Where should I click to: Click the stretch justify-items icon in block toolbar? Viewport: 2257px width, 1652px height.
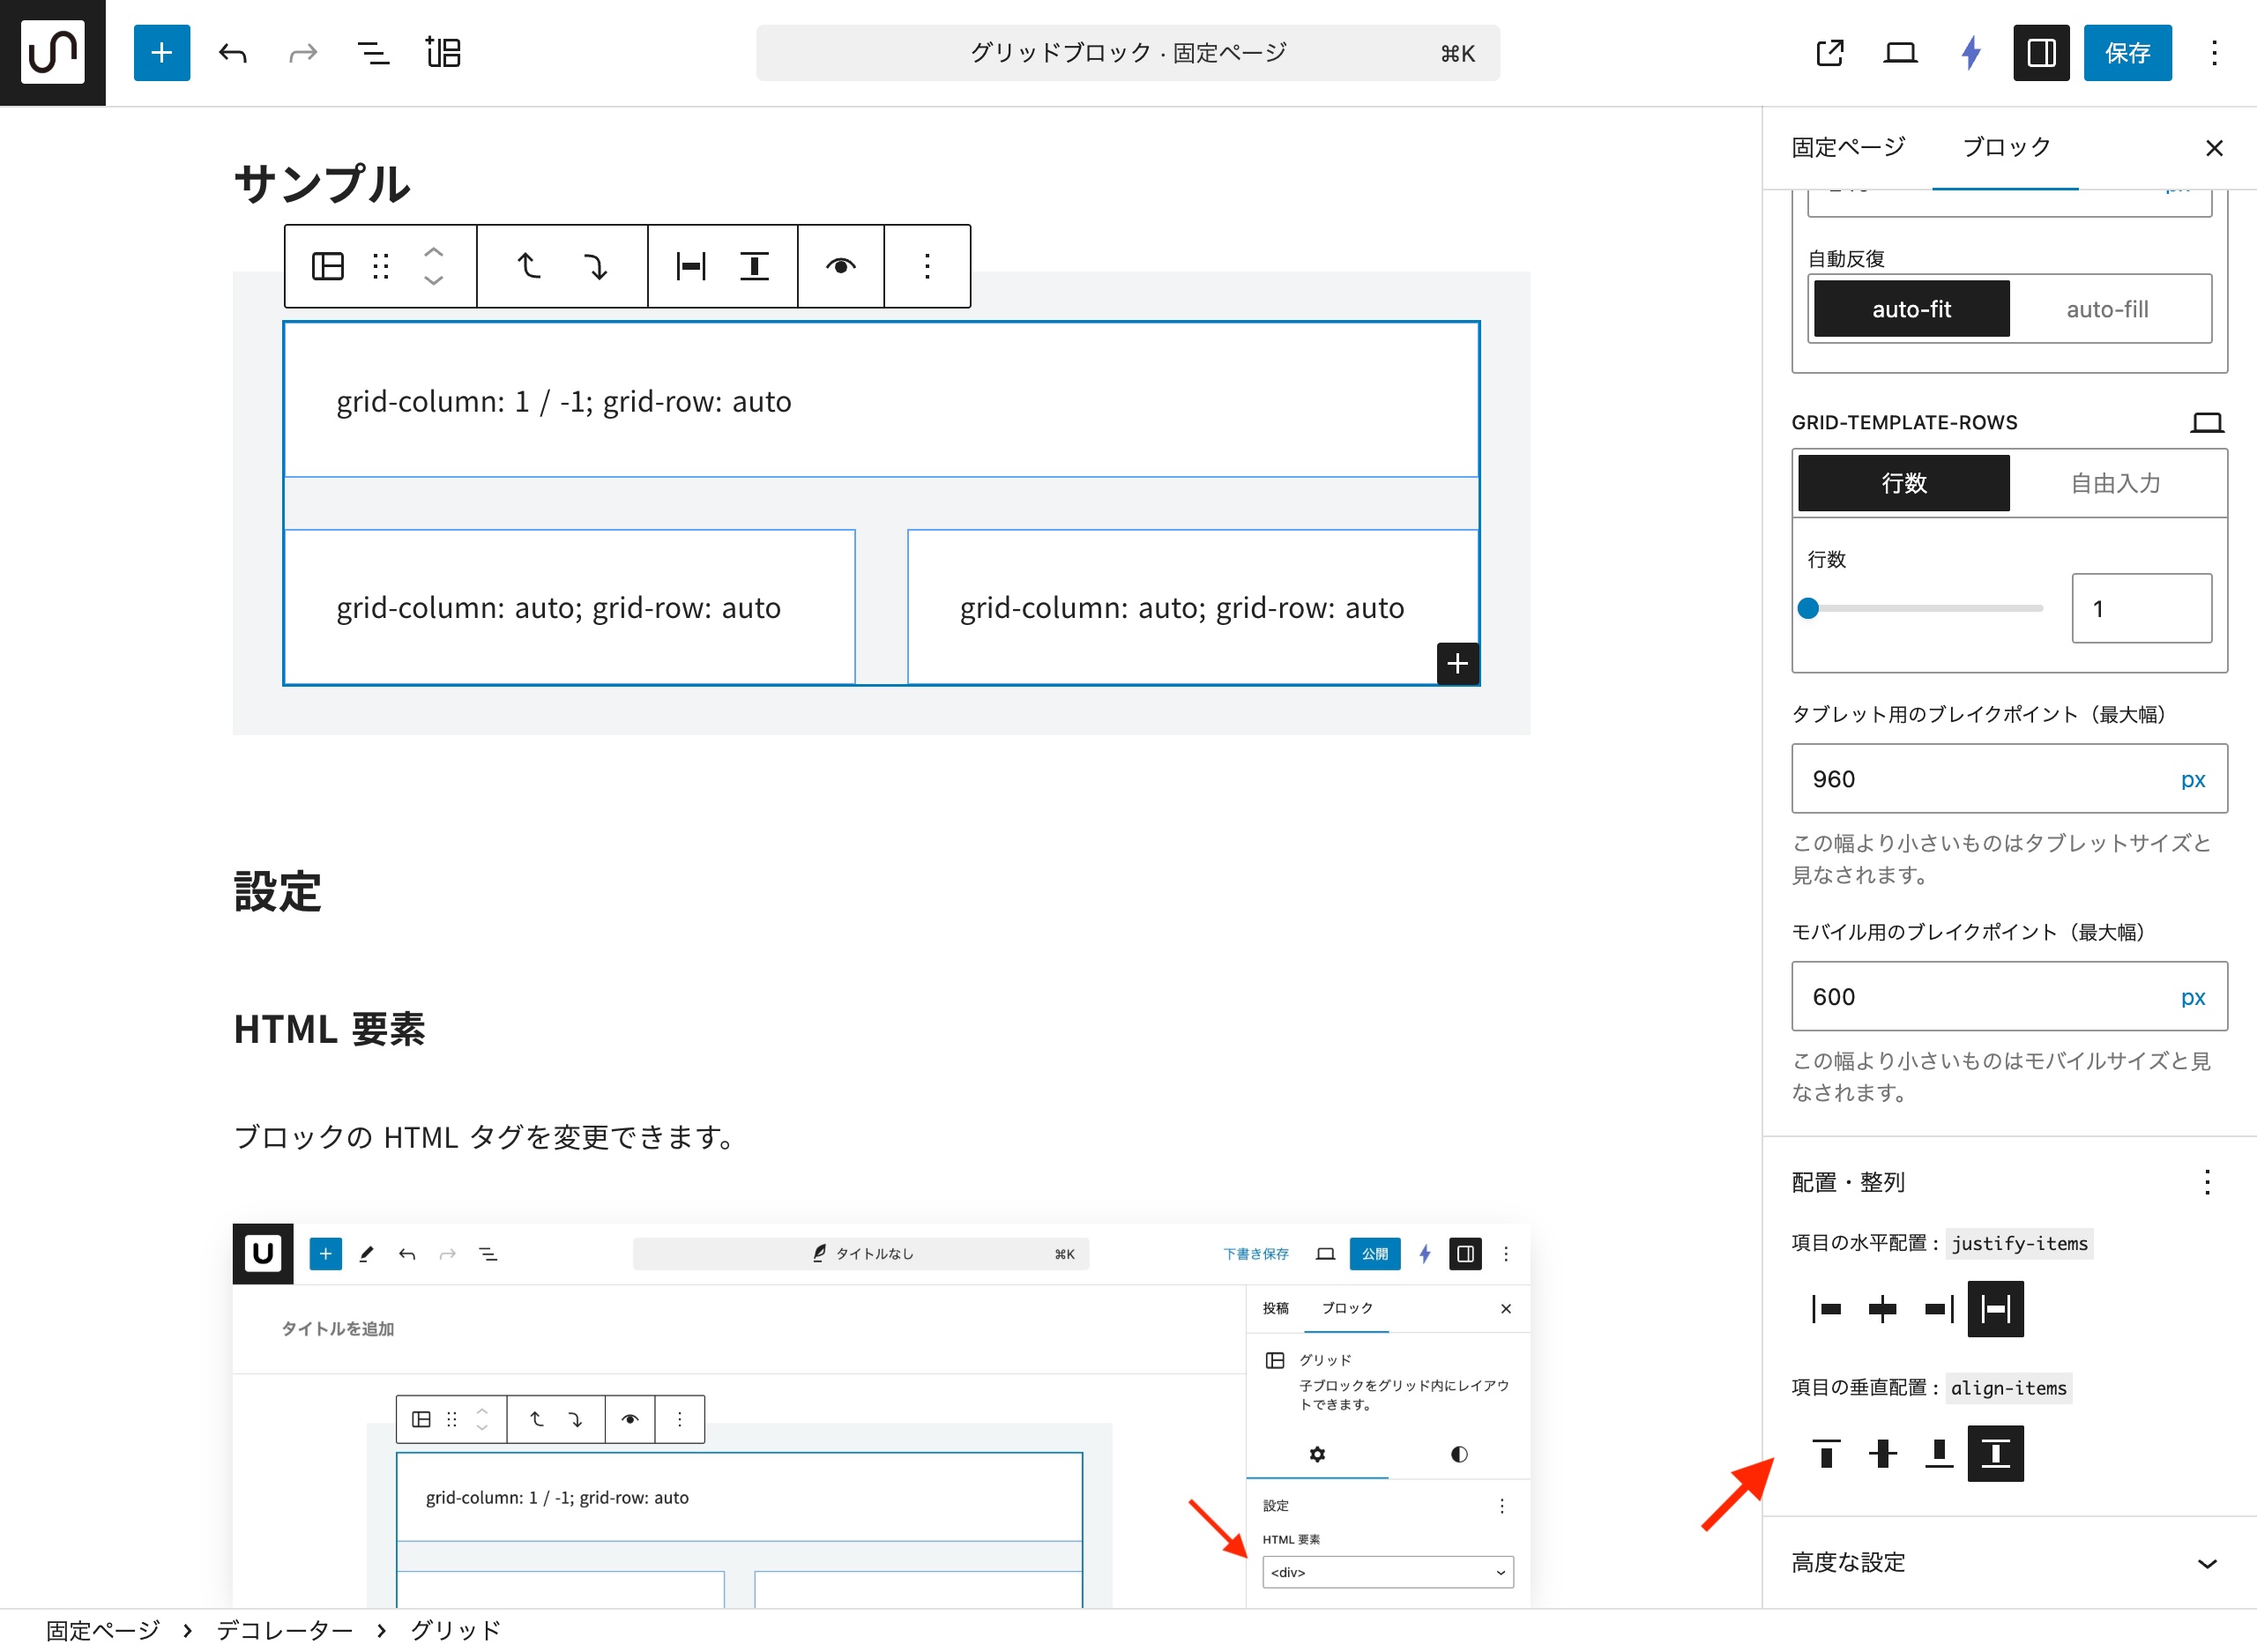[690, 266]
